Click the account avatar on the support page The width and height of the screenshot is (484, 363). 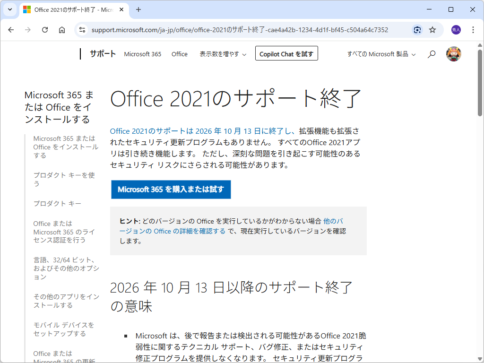453,54
